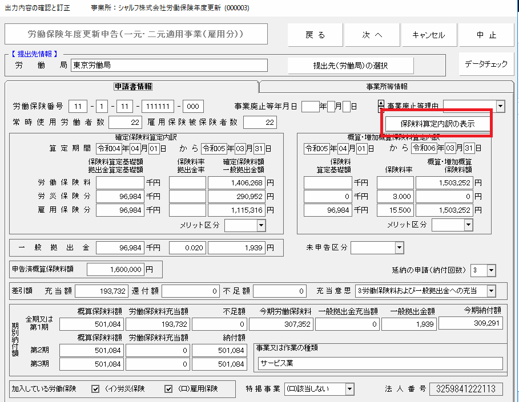Viewport: 519px width, 402px height.
Task: Click the 事業又は作業の種類 field
Action: [380, 364]
